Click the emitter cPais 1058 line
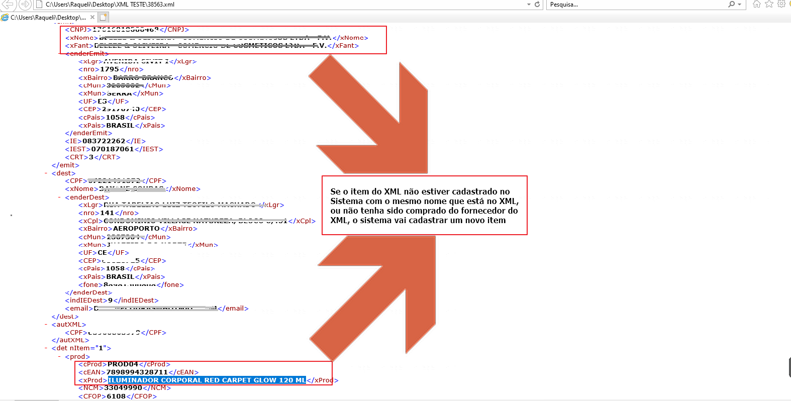 click(x=117, y=118)
